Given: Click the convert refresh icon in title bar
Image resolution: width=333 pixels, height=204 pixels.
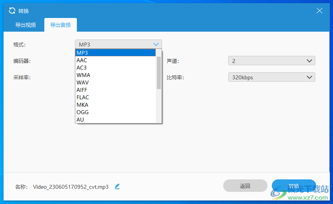Looking at the screenshot, I should click(12, 11).
